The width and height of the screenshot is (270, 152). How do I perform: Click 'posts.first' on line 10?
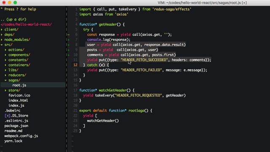point(163,55)
